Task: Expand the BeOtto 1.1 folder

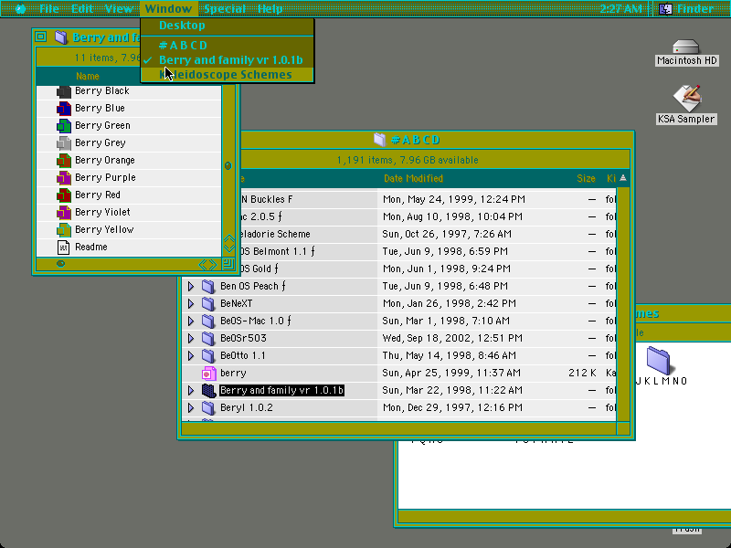Action: point(191,355)
